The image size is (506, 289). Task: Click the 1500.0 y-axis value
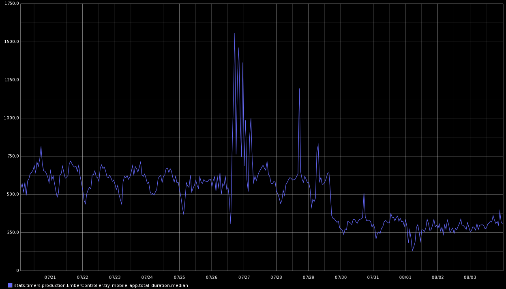pos(9,42)
